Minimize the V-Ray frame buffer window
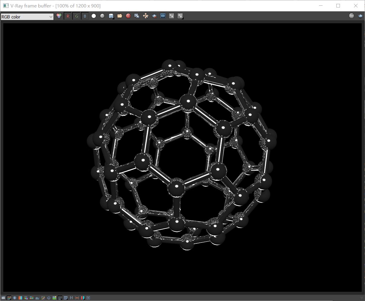 coord(321,6)
